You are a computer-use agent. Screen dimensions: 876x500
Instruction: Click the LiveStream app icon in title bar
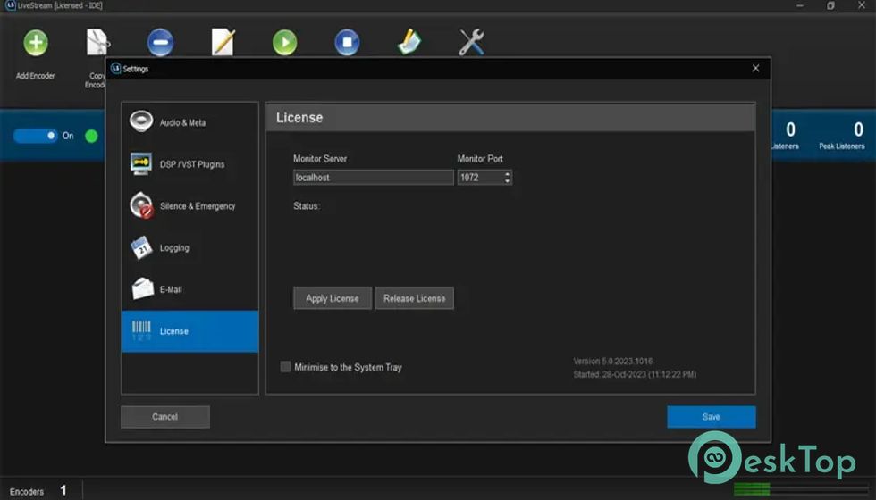(10, 5)
